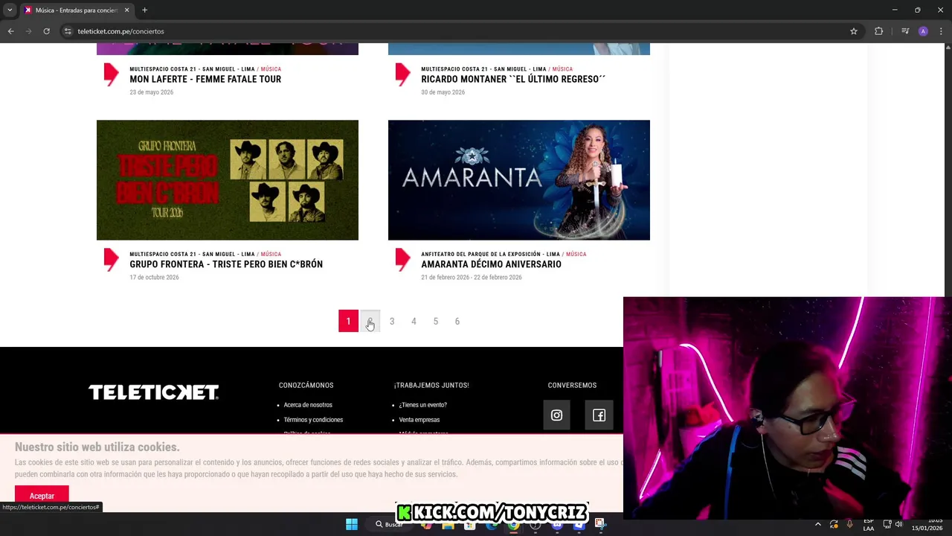Image resolution: width=952 pixels, height=536 pixels.
Task: Select the Música – Entradas para conciertos tab
Action: pos(76,10)
